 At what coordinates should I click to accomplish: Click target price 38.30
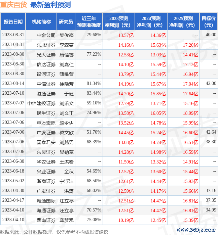click(x=211, y=142)
